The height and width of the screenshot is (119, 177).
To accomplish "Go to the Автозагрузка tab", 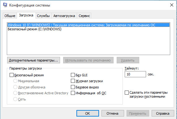I will point(64,16).
